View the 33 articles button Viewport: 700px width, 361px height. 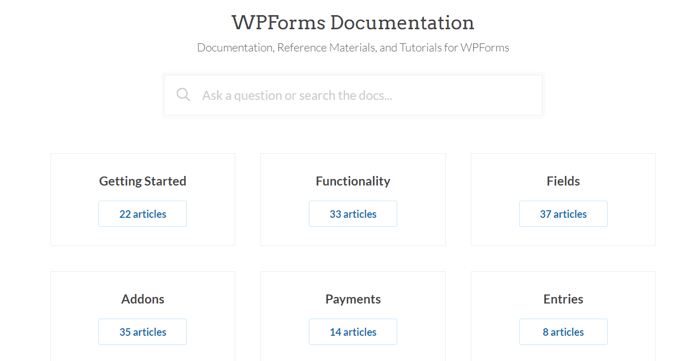pos(353,214)
